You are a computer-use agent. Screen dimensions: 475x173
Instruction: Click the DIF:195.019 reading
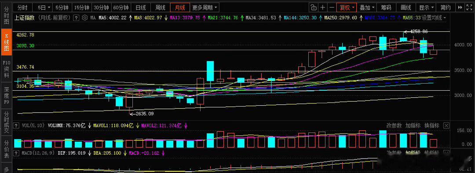pyautogui.click(x=72, y=153)
